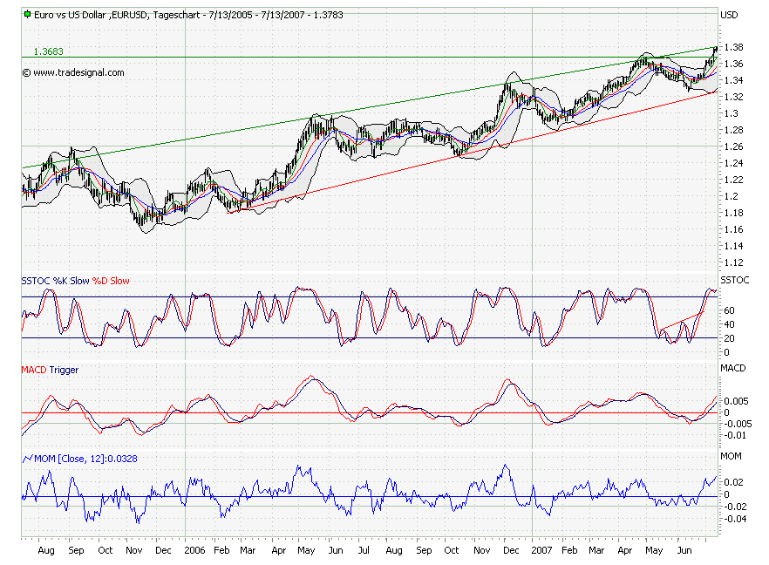Screen dimensions: 769x565
Task: Select the 1.26 price axis label
Action: click(733, 146)
